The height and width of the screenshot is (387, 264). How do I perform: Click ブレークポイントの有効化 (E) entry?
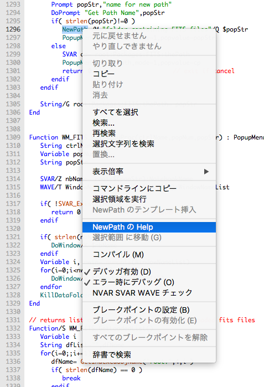point(149,321)
